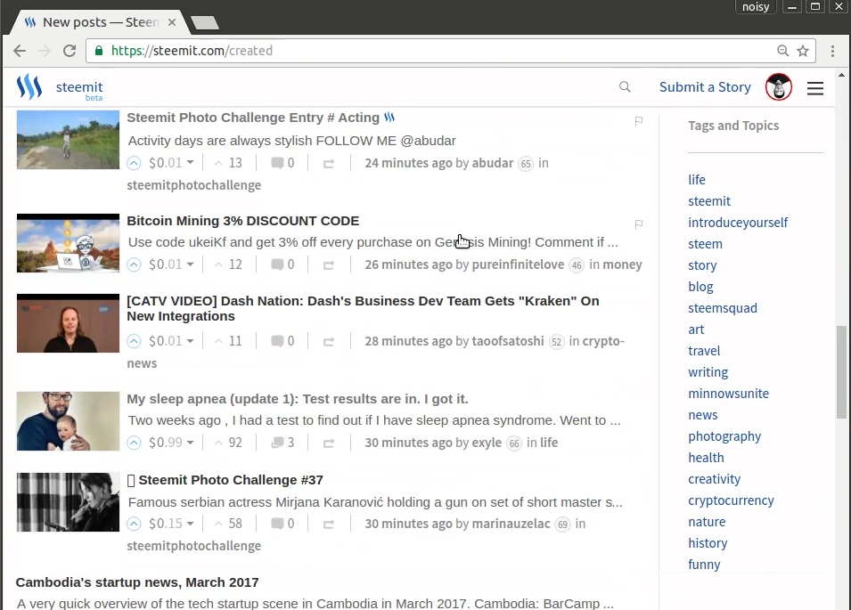Flag the Bitcoin Mining discount post
The width and height of the screenshot is (851, 610).
point(639,224)
